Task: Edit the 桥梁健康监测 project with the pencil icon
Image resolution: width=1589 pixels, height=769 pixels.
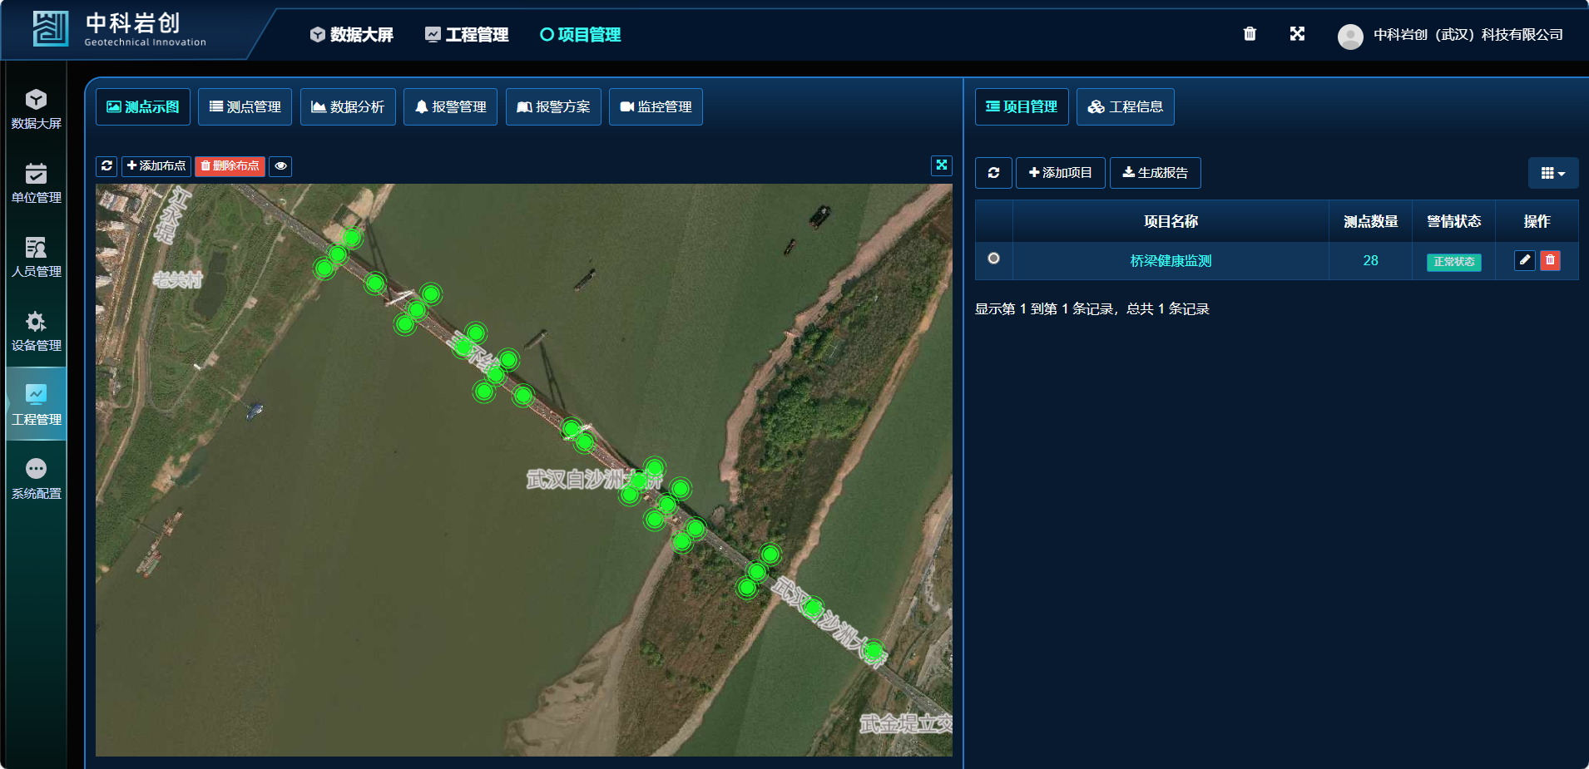Action: (x=1525, y=260)
